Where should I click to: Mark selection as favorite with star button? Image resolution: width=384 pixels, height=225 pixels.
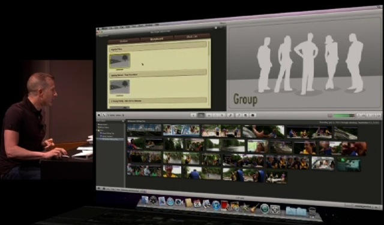[209, 115]
